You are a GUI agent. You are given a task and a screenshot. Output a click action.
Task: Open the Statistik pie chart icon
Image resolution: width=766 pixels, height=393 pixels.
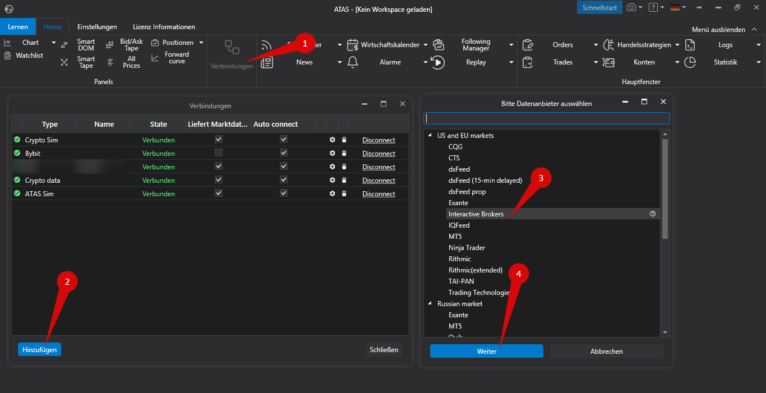(x=690, y=62)
